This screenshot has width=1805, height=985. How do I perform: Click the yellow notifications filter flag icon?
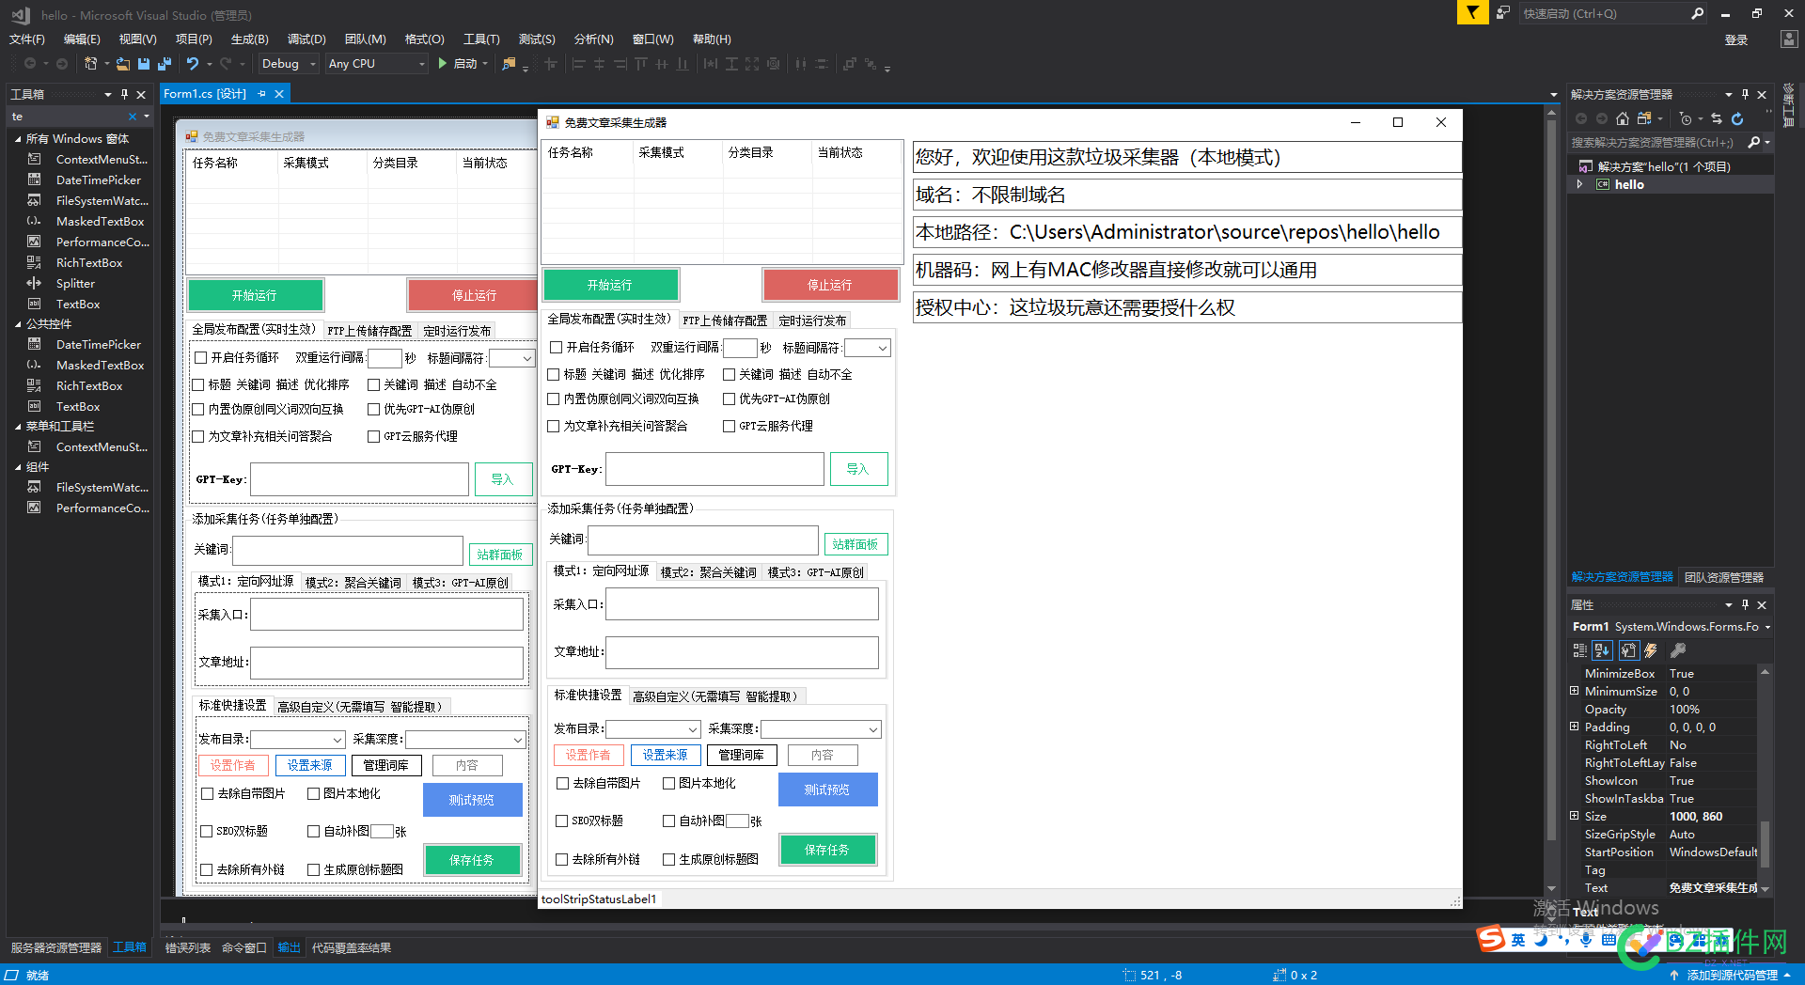tap(1472, 12)
